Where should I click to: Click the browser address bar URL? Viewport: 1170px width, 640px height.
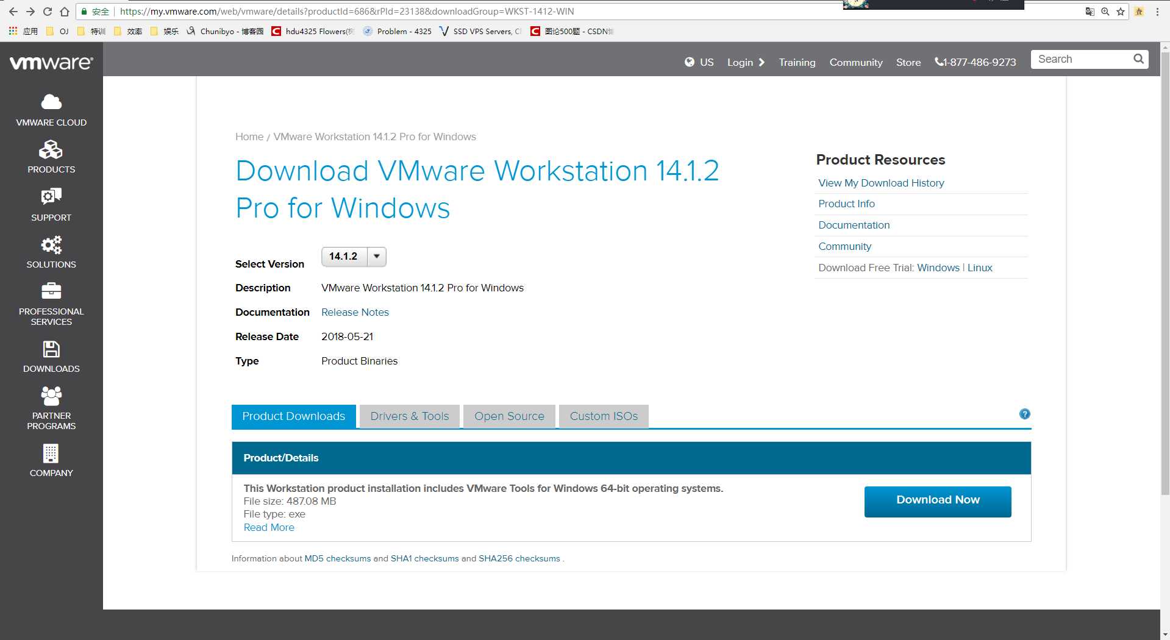(347, 12)
